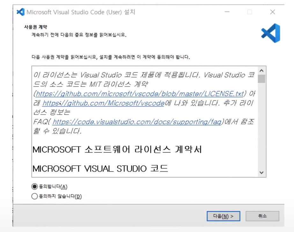Click the license text scrollbar thumb
294x232 pixels.
tap(261, 79)
